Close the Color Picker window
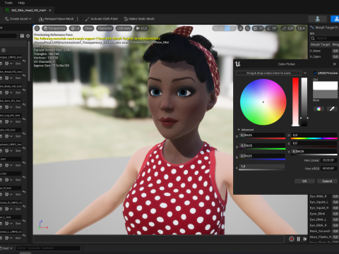The image size is (339, 254). pyautogui.click(x=335, y=64)
